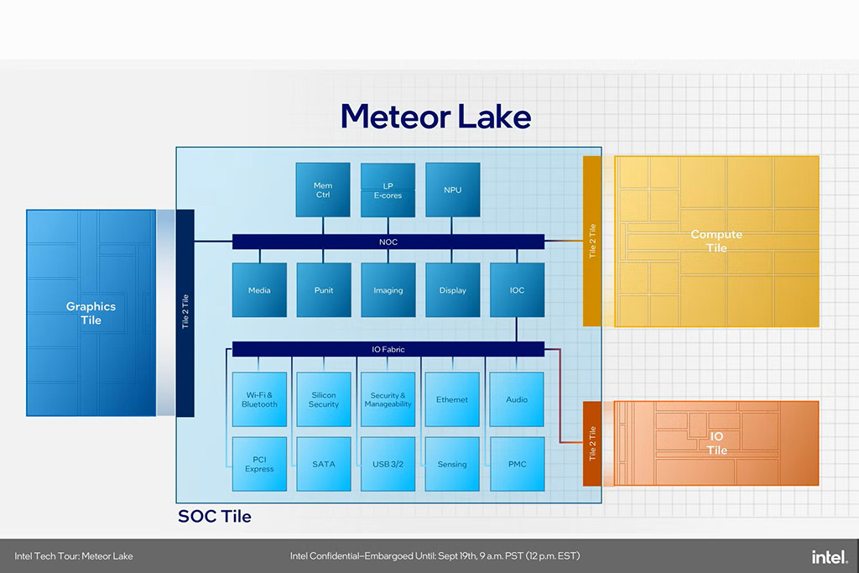Click the Meteor Lake title text
859x573 pixels.
click(x=435, y=116)
